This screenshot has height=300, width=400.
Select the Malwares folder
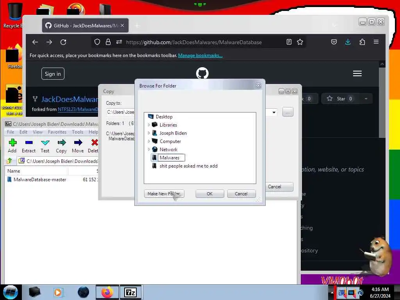pyautogui.click(x=170, y=158)
